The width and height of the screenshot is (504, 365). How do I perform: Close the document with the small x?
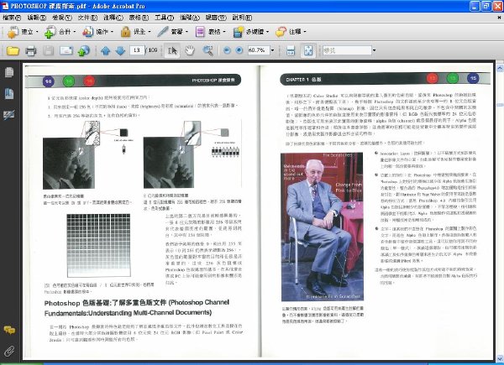499,18
